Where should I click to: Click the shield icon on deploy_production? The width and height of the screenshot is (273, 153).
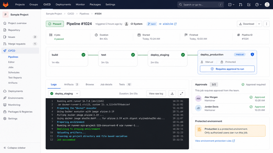[x=252, y=54]
